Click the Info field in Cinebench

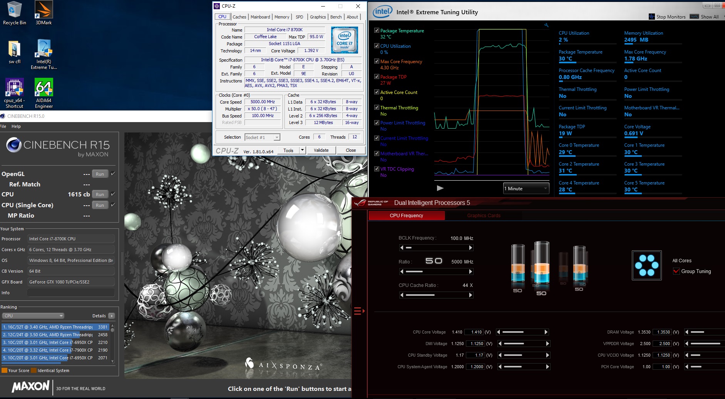click(x=71, y=293)
